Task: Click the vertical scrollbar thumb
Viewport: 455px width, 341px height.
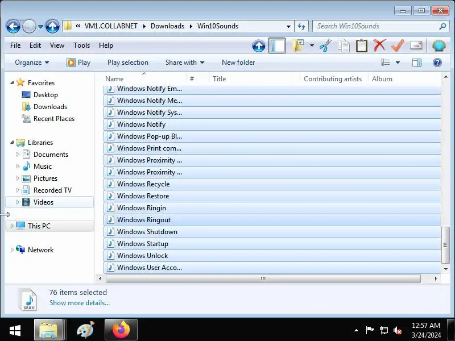Action: tap(445, 245)
